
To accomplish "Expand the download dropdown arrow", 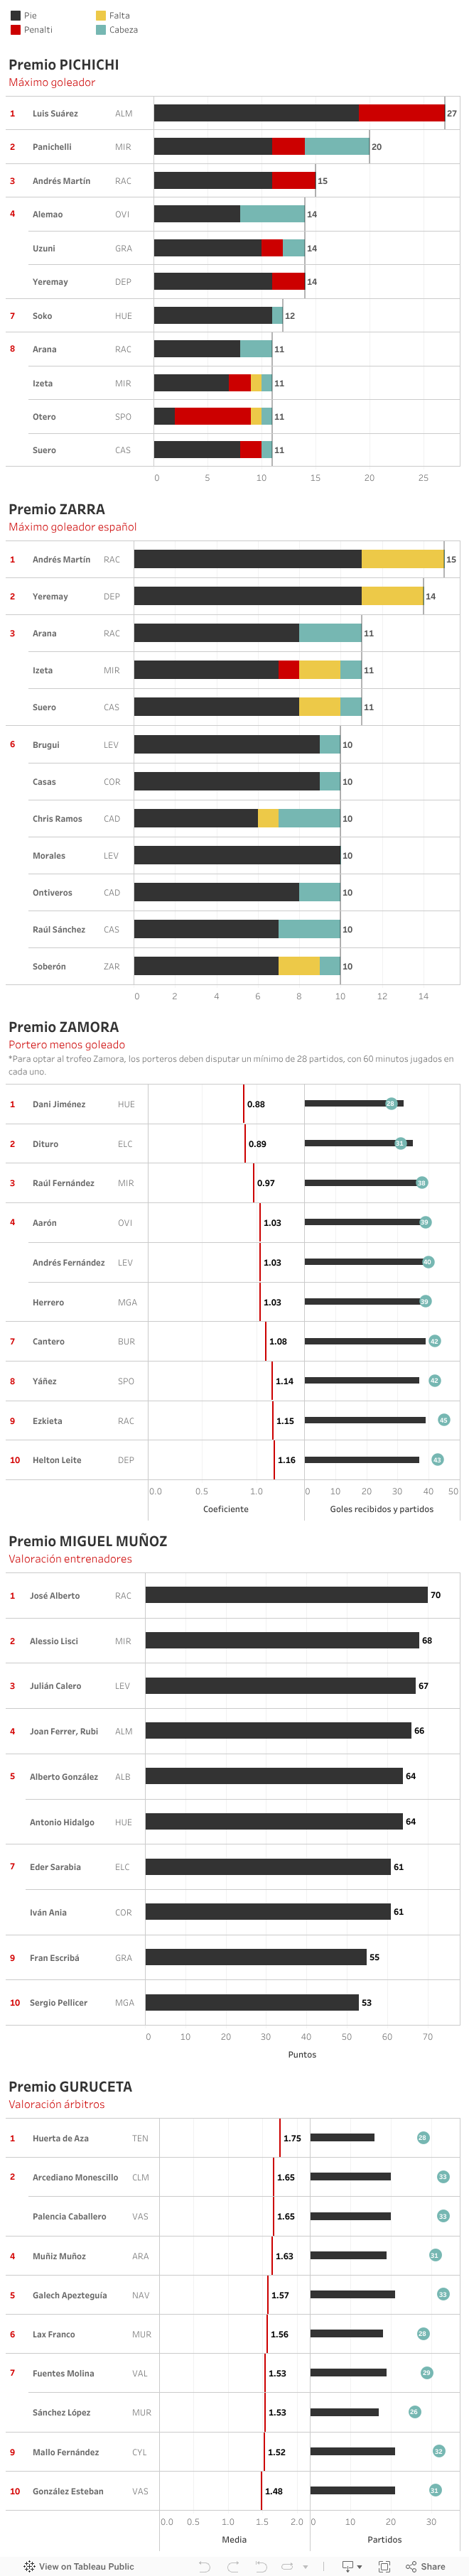I will pyautogui.click(x=360, y=2565).
